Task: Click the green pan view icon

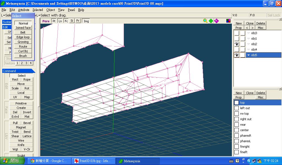Action: [211, 21]
